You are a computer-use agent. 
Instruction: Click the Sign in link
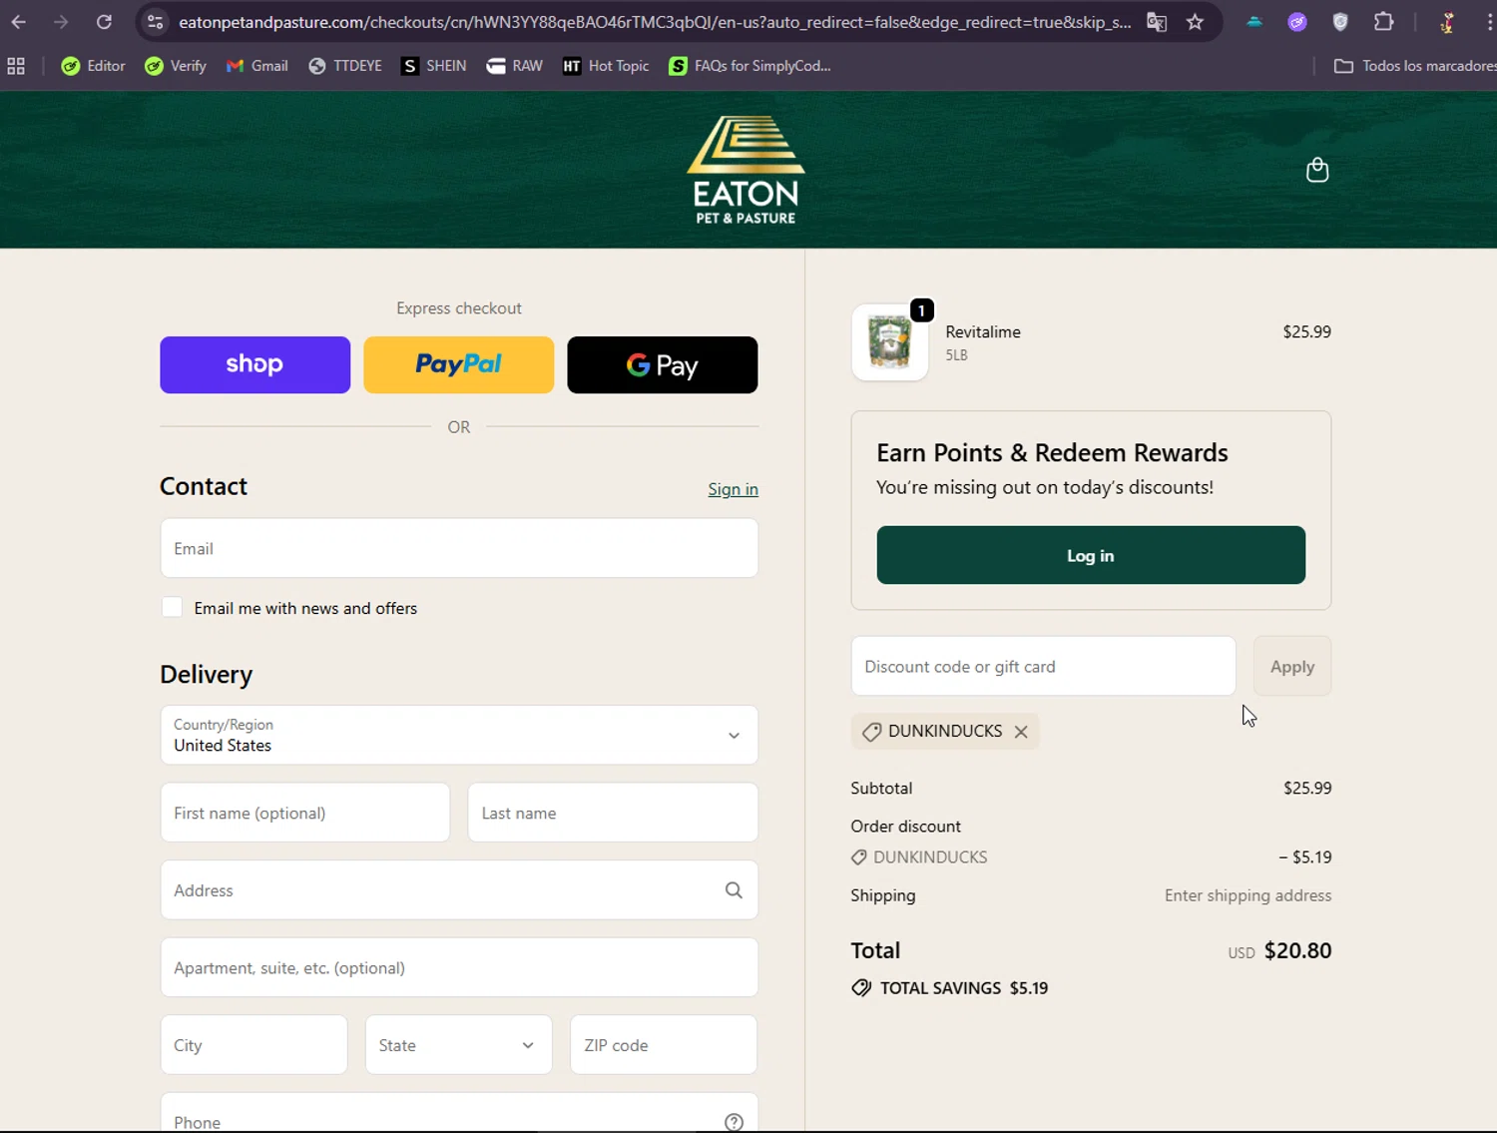(733, 489)
